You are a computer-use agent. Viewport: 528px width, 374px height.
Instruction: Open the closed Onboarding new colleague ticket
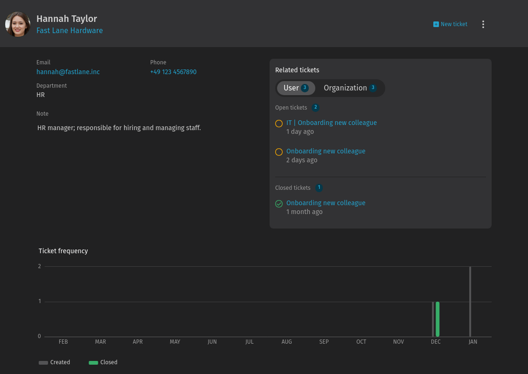coord(326,203)
